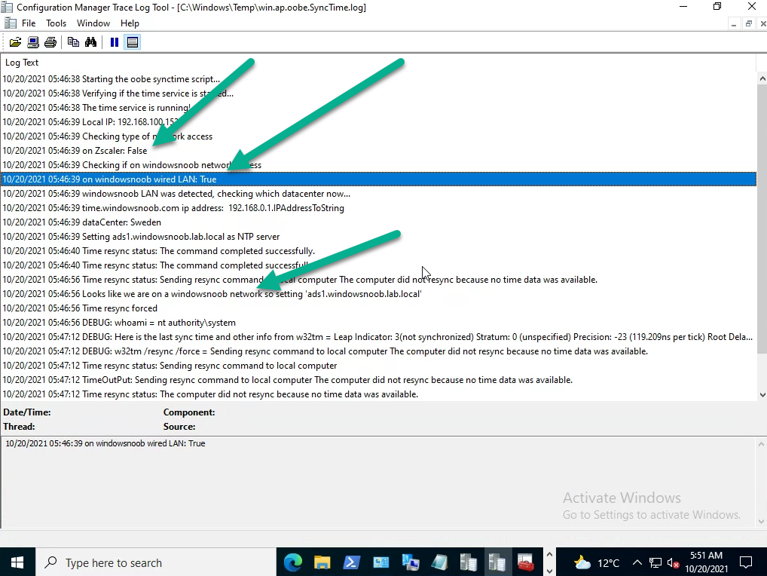Click the Open log file toolbar icon
This screenshot has height=576, width=767.
[15, 42]
